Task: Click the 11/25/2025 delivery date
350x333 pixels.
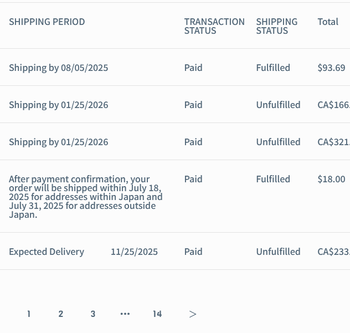Action: tap(134, 252)
